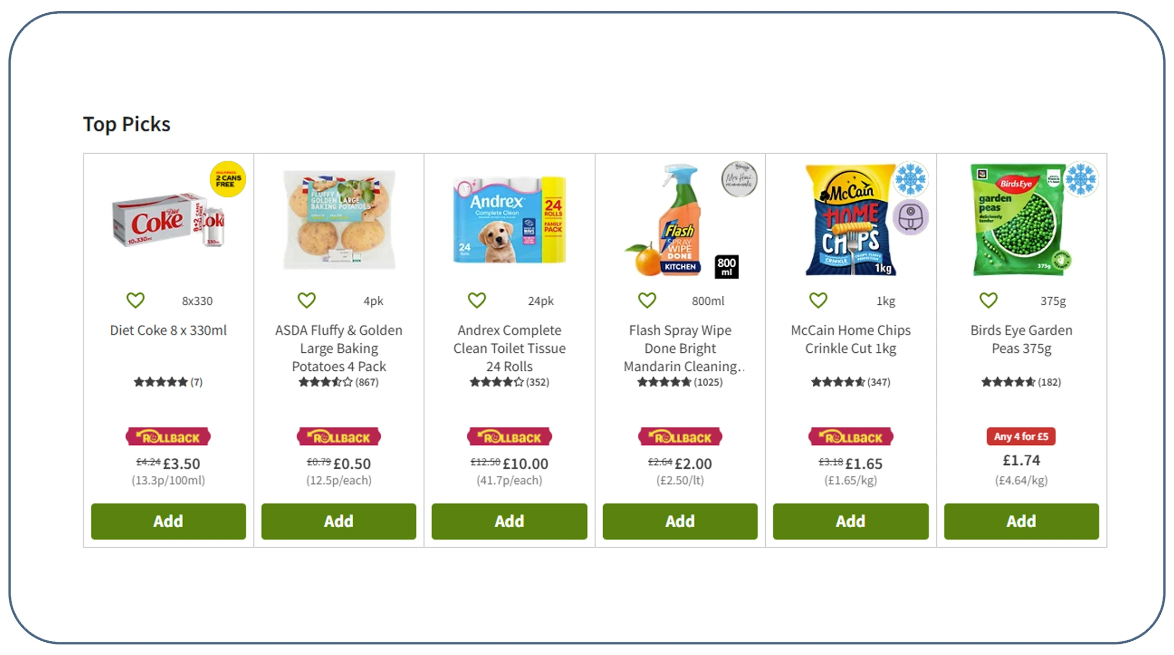Click the yellow 2 Cans Free badge
Image resolution: width=1174 pixels, height=655 pixels.
coord(228,180)
